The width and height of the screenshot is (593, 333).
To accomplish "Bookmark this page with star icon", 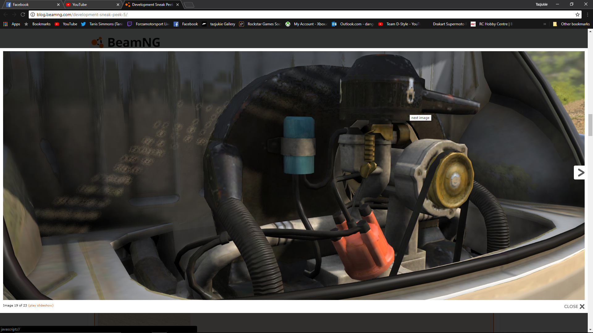I will pos(577,14).
